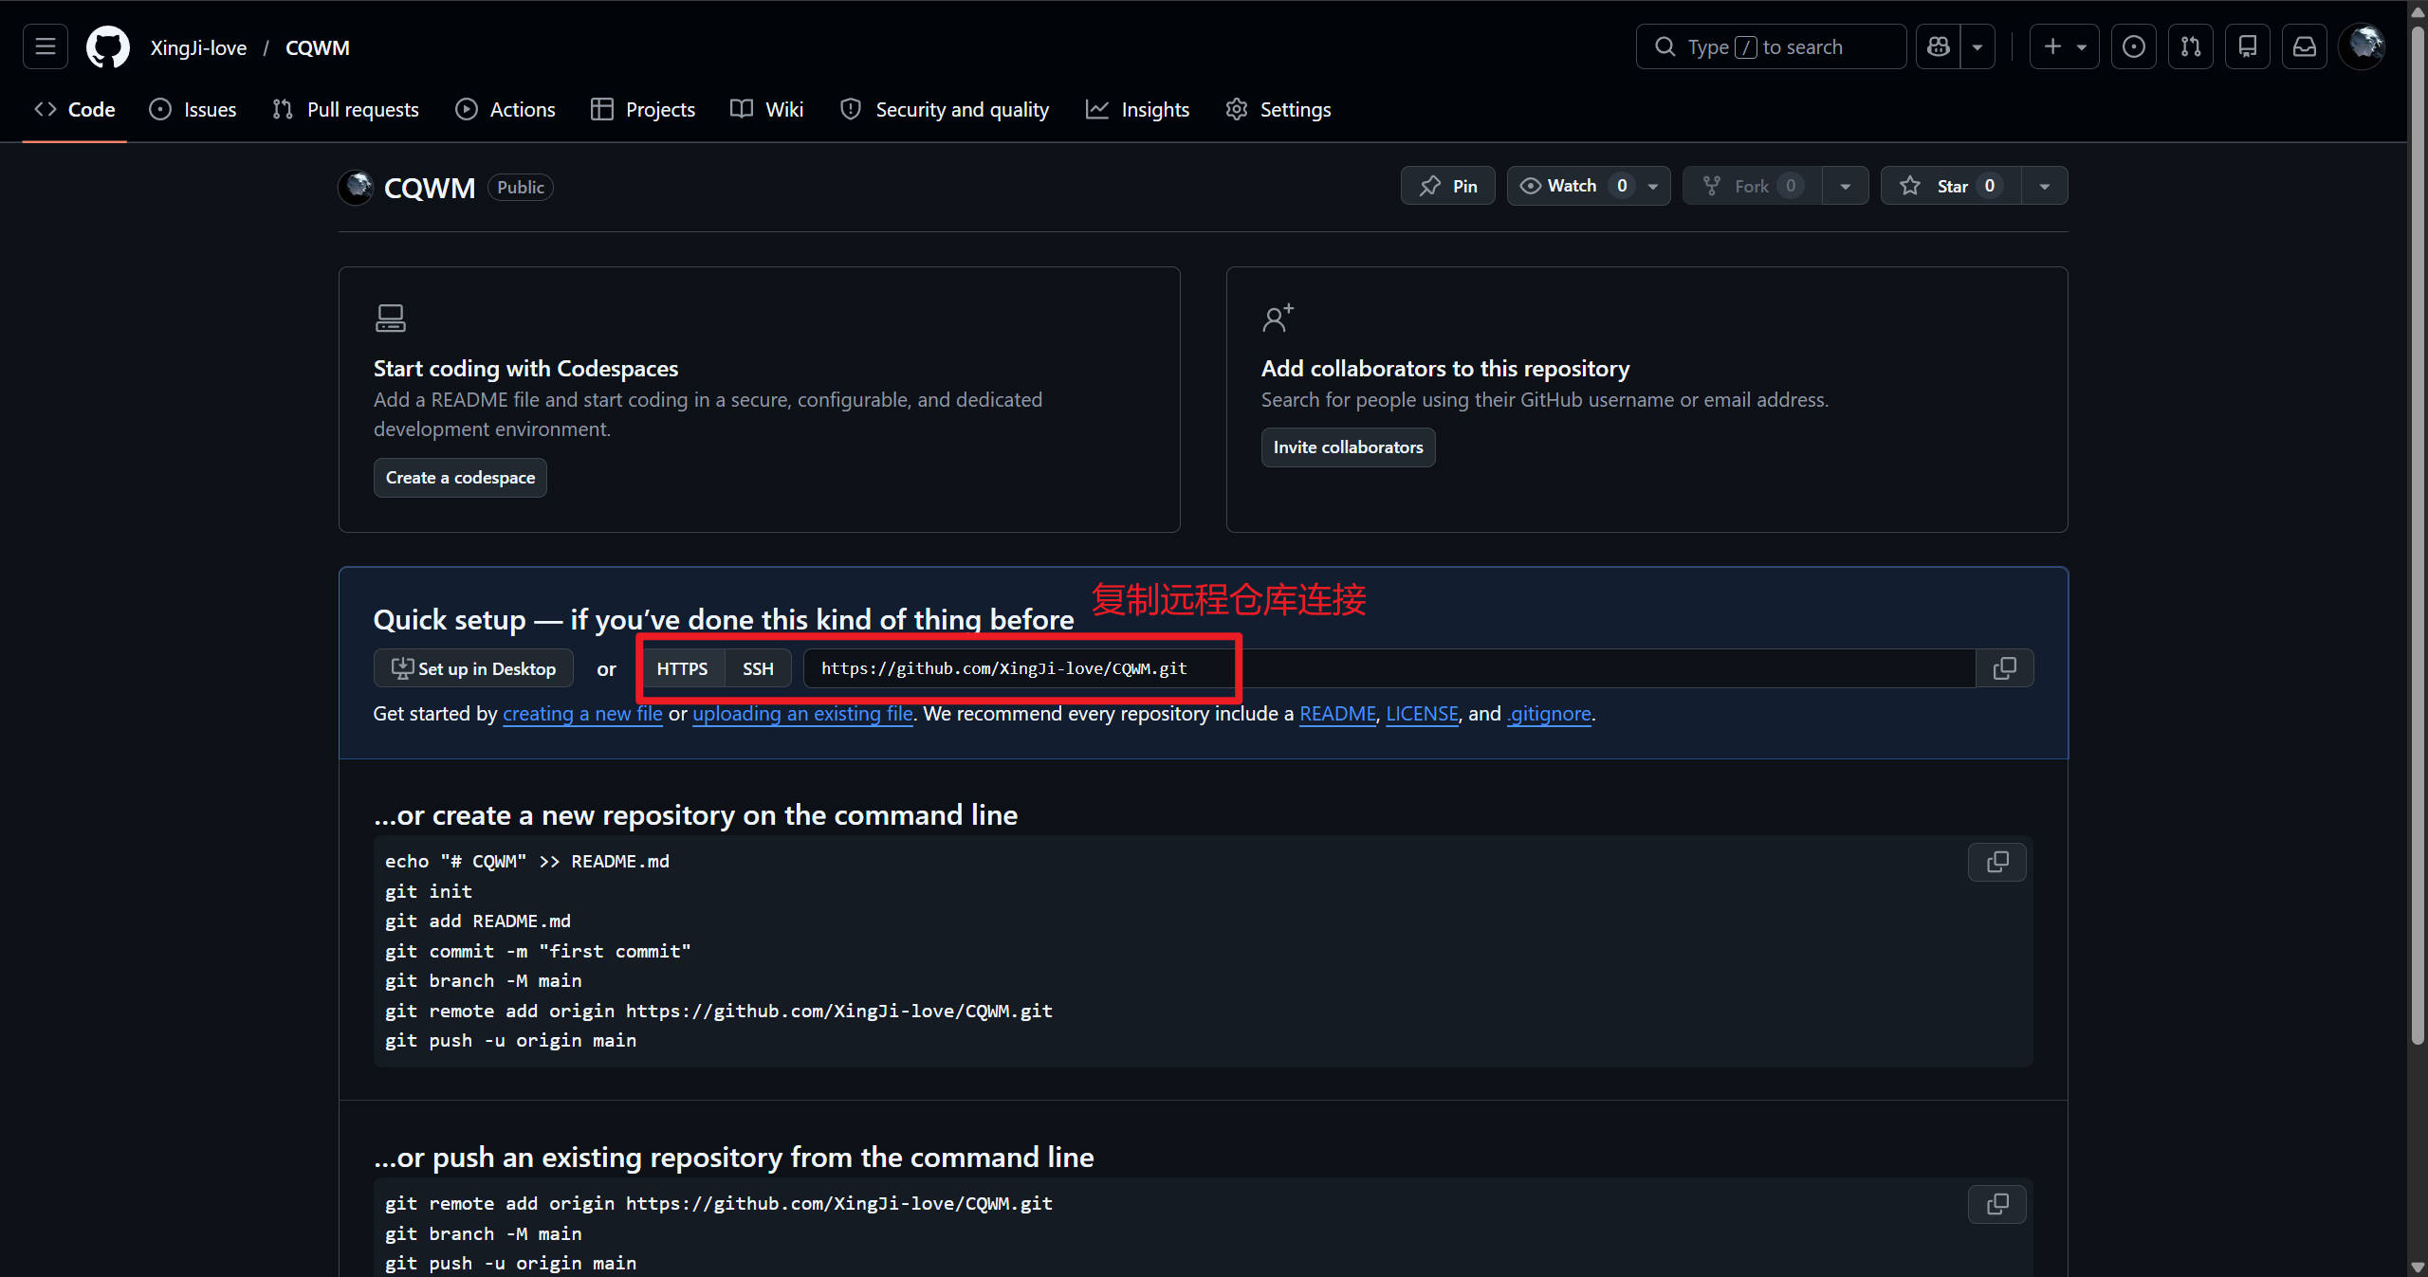This screenshot has width=2428, height=1277.
Task: Open the README link
Action: coord(1337,714)
